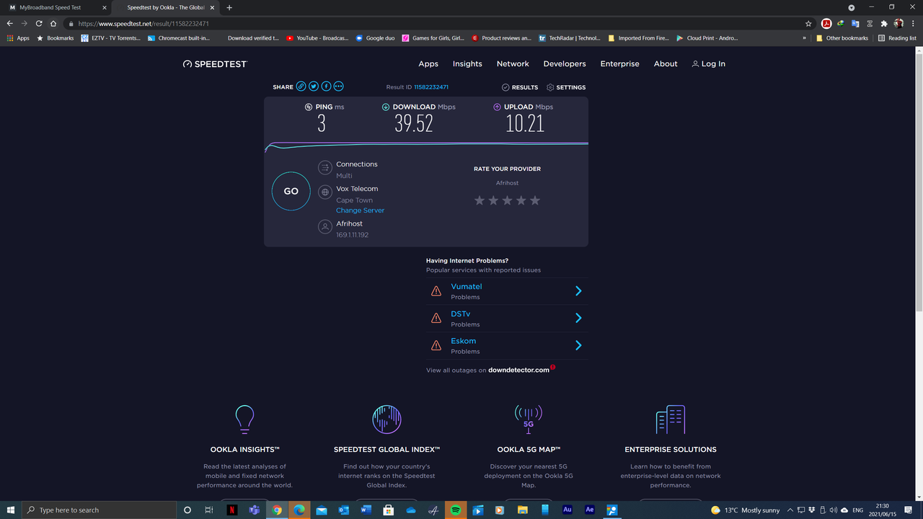Go back to previous page
Screen dimensions: 923x519
(x=9, y=23)
